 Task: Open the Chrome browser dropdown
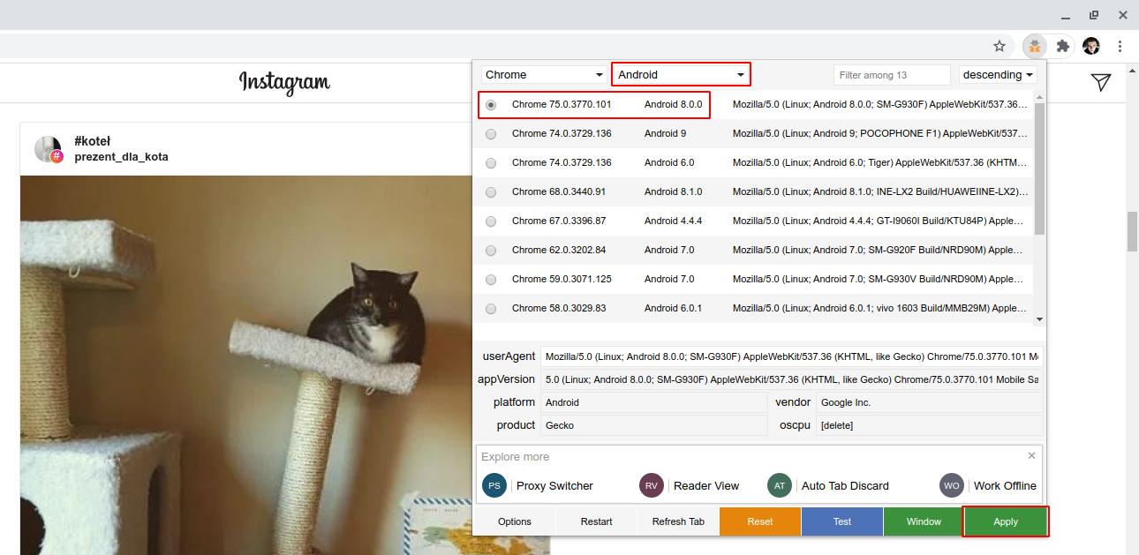point(545,75)
